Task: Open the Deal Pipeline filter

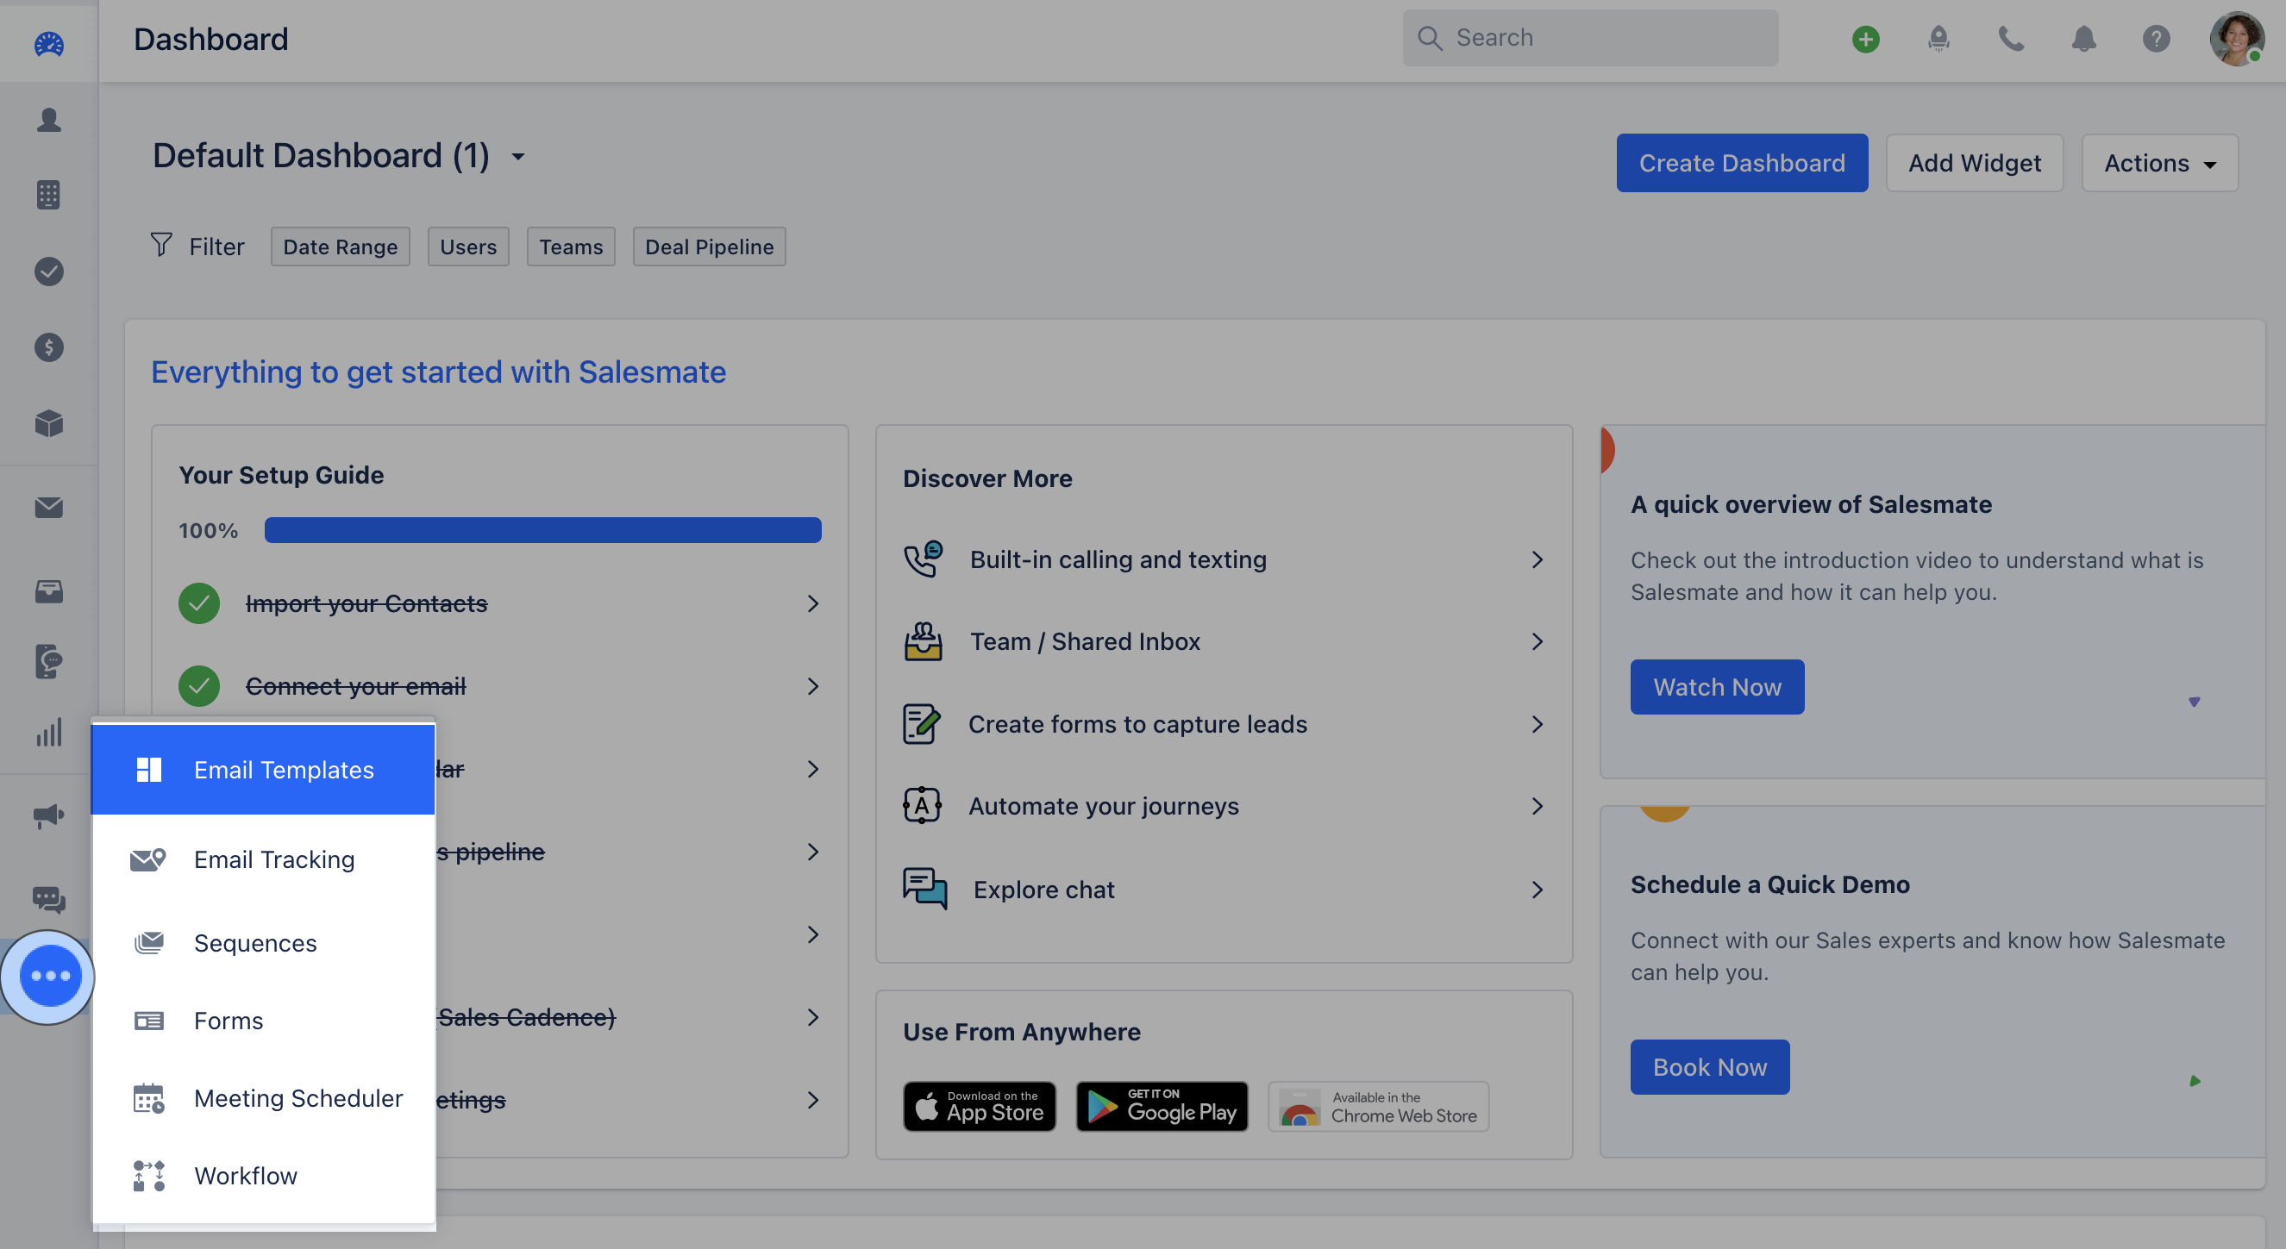Action: [x=709, y=246]
